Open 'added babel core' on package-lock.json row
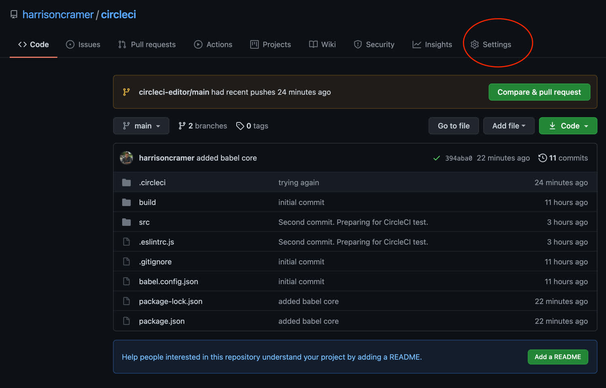This screenshot has height=388, width=606. [309, 301]
